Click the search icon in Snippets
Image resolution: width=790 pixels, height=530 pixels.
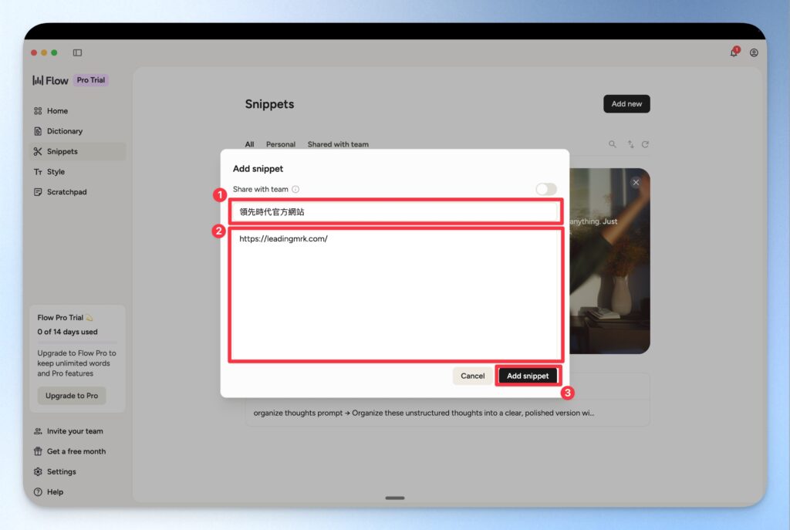(613, 144)
